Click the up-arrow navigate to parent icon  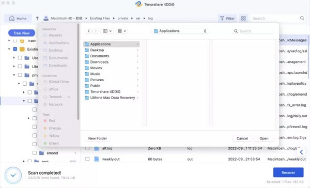pyautogui.click(x=37, y=19)
